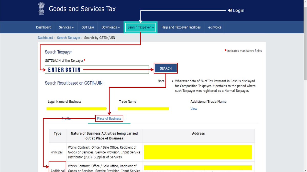Click the Additional Trade Name label
The width and height of the screenshot is (307, 172).
tap(209, 102)
